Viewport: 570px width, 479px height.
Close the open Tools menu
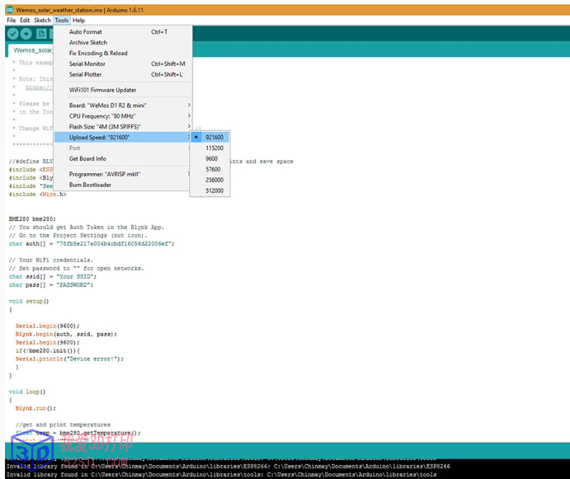61,21
